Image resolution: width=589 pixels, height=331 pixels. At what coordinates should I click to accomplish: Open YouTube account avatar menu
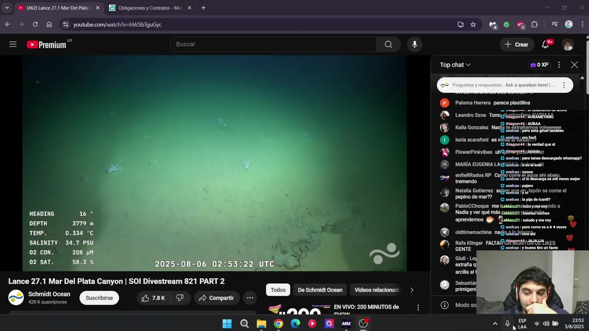(567, 45)
